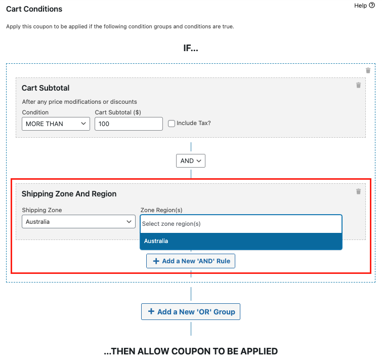Enable the Include Tax? checkbox
Image resolution: width=382 pixels, height=362 pixels.
click(x=172, y=124)
